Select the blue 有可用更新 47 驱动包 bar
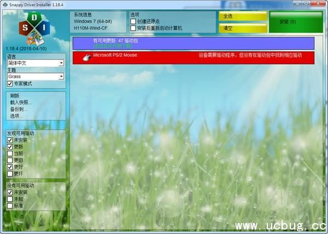The height and width of the screenshot is (234, 328). pos(193,43)
